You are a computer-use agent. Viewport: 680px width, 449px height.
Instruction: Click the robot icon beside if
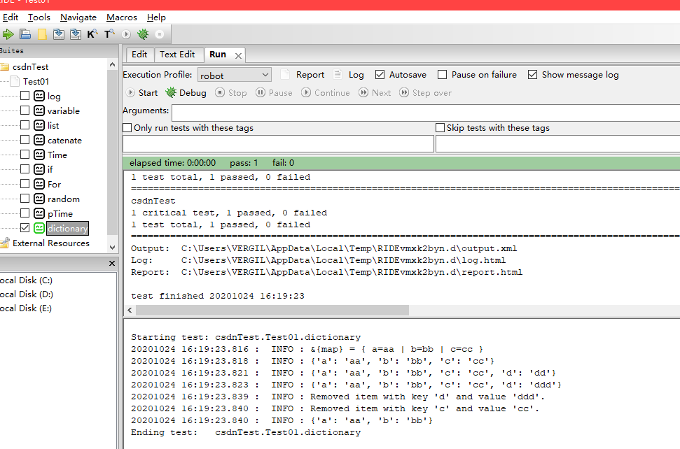click(39, 169)
